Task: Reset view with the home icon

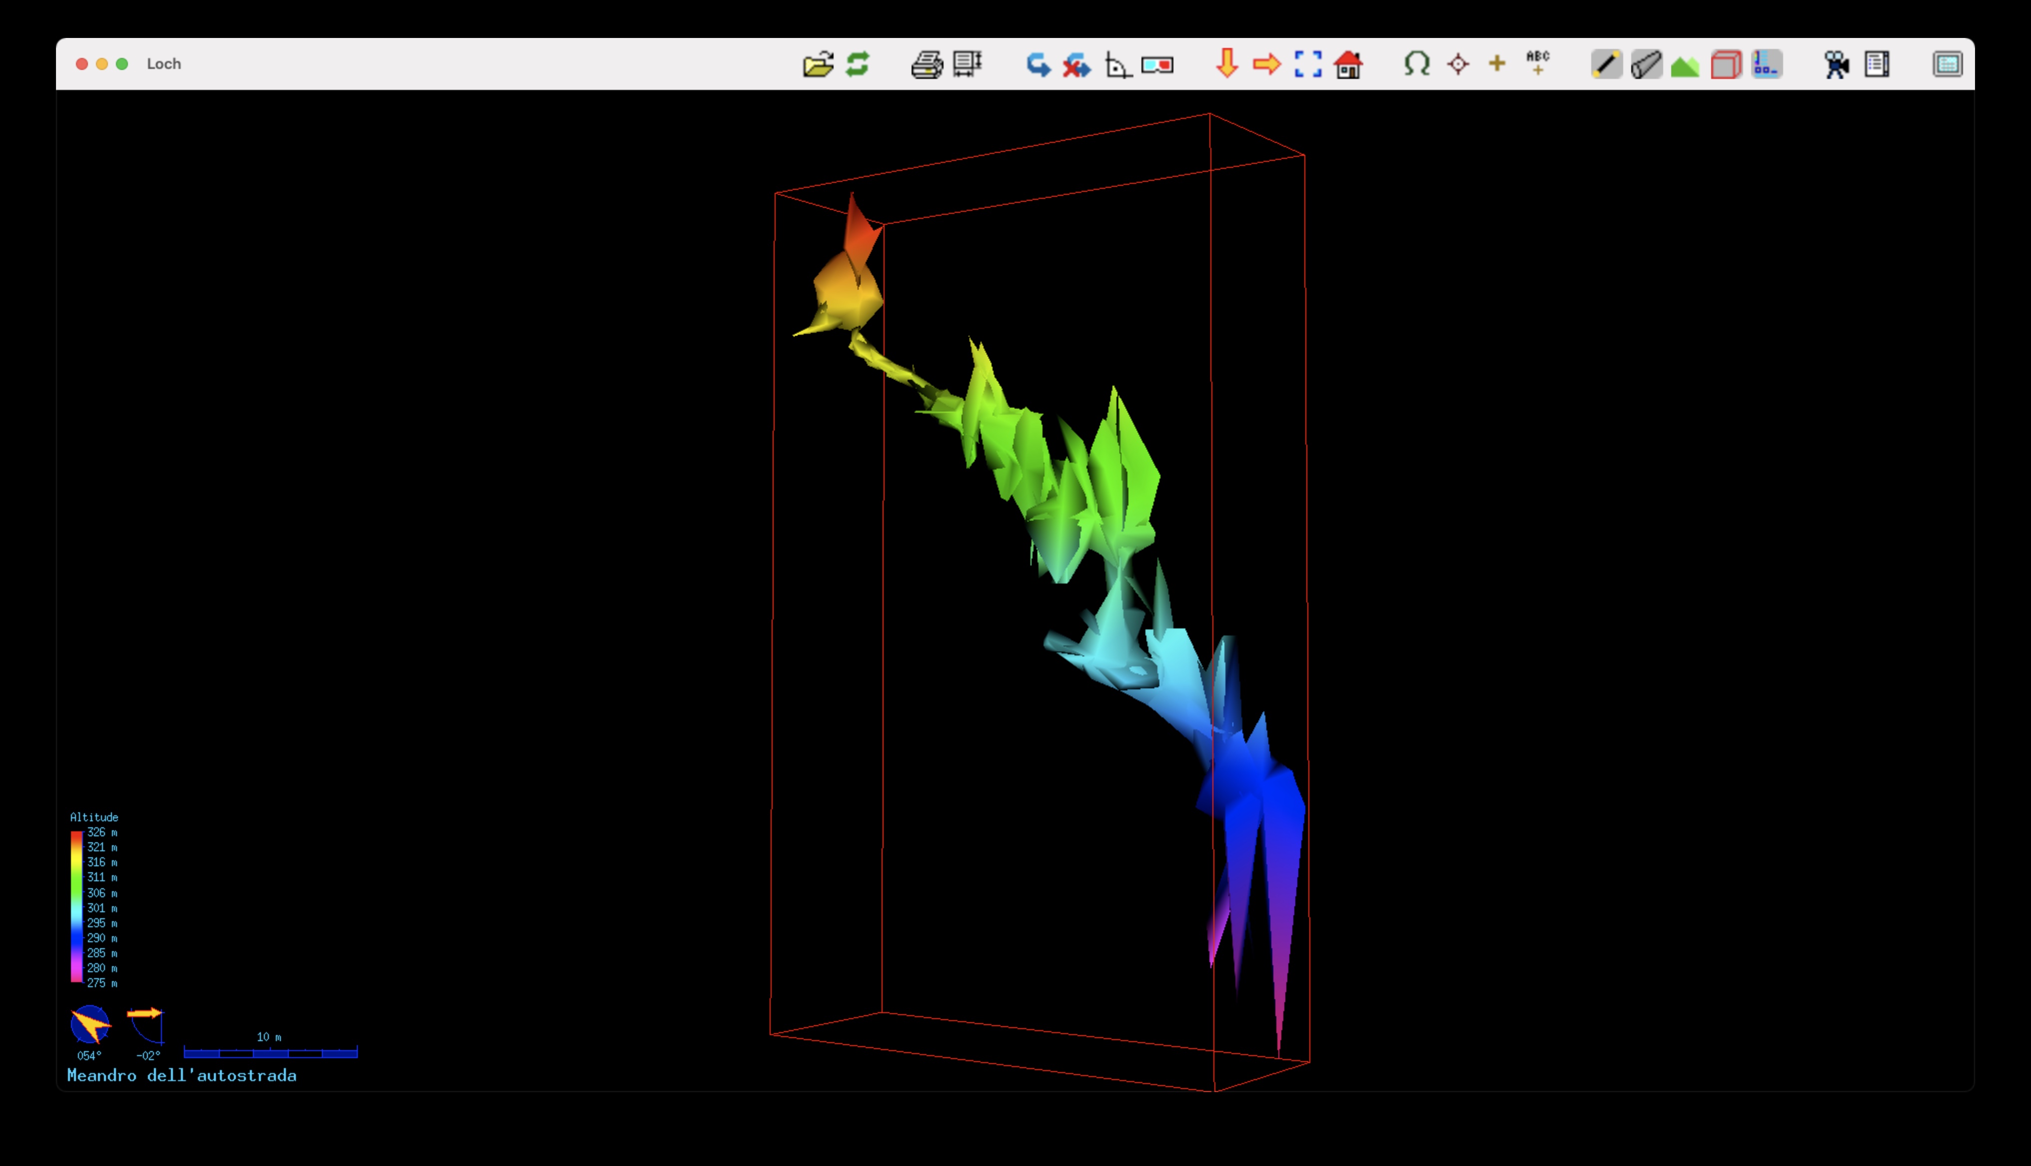Action: 1349,64
